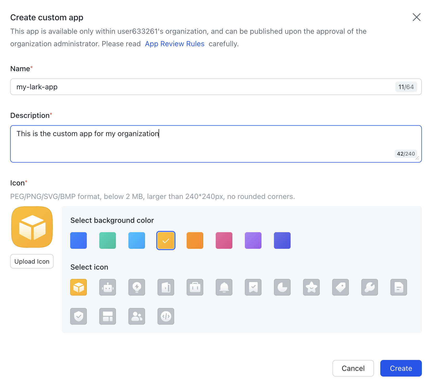Image resolution: width=432 pixels, height=388 pixels.
Task: Select the pink background color
Action: point(224,240)
